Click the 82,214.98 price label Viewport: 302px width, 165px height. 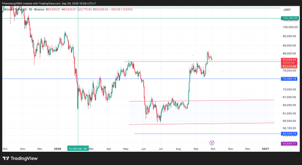289,67
